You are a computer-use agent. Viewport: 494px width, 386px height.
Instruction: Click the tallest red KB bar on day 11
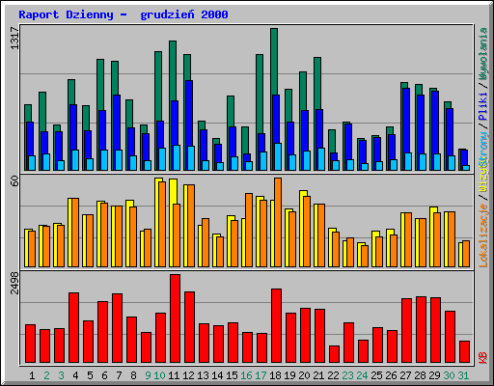(175, 318)
